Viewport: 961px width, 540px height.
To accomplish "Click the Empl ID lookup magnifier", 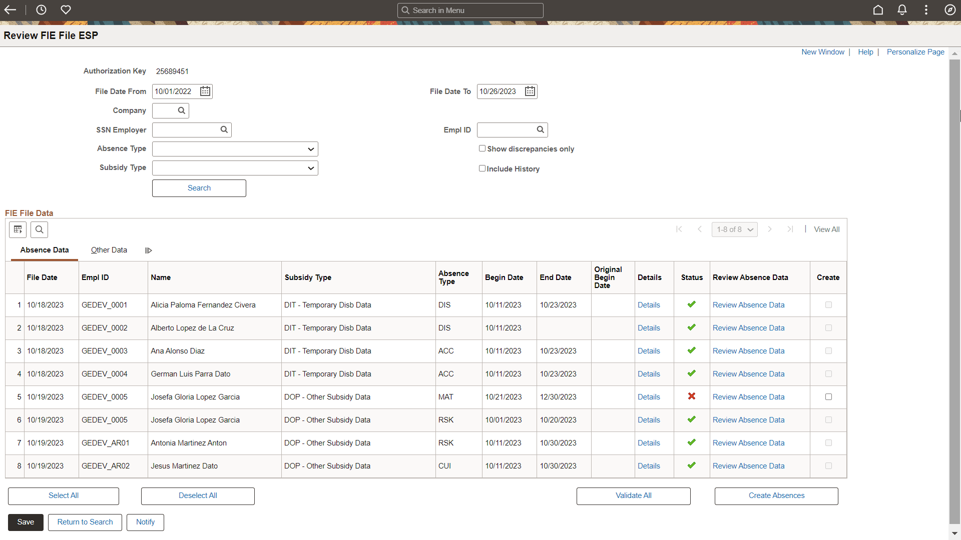I will 540,129.
